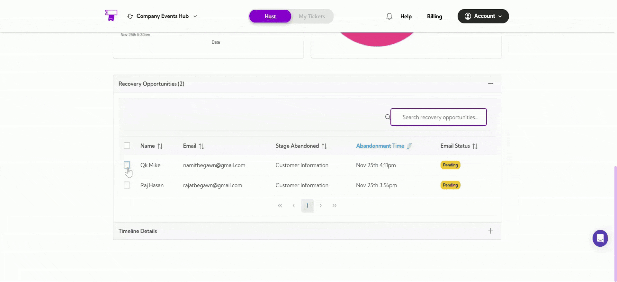Open the Account menu button
Image resolution: width=617 pixels, height=282 pixels.
[483, 16]
